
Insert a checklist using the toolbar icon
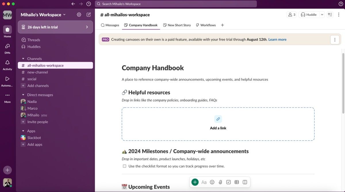pos(228,182)
